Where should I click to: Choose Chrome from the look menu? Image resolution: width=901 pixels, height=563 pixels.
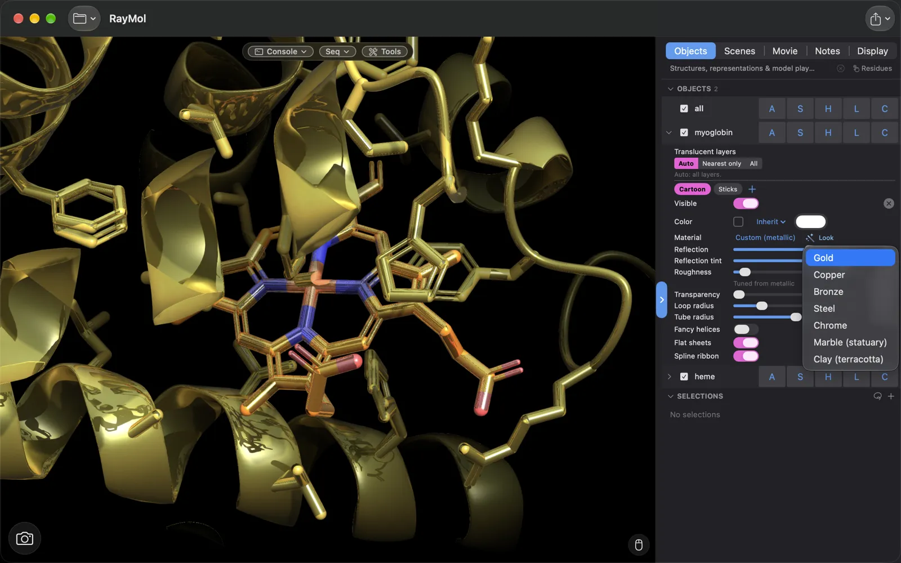(850, 325)
